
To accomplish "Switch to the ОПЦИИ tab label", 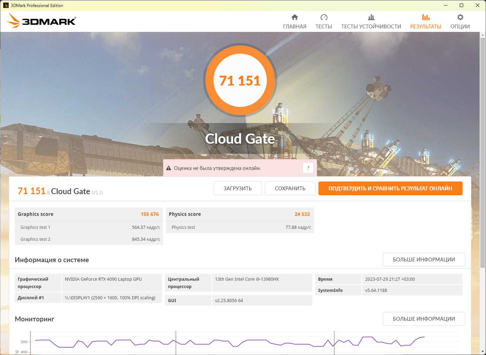I will tap(460, 27).
